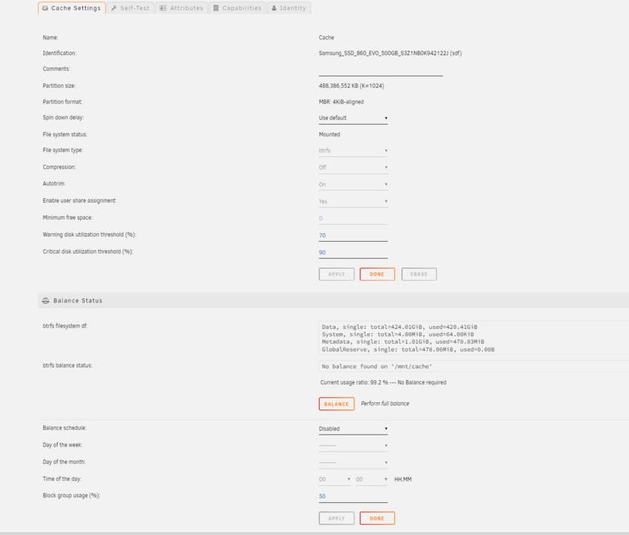Click the balance scale icon beside Balance Status
This screenshot has width=629, height=535.
tap(46, 300)
